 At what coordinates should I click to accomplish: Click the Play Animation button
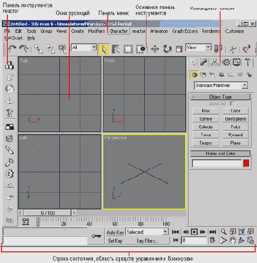[194, 232]
